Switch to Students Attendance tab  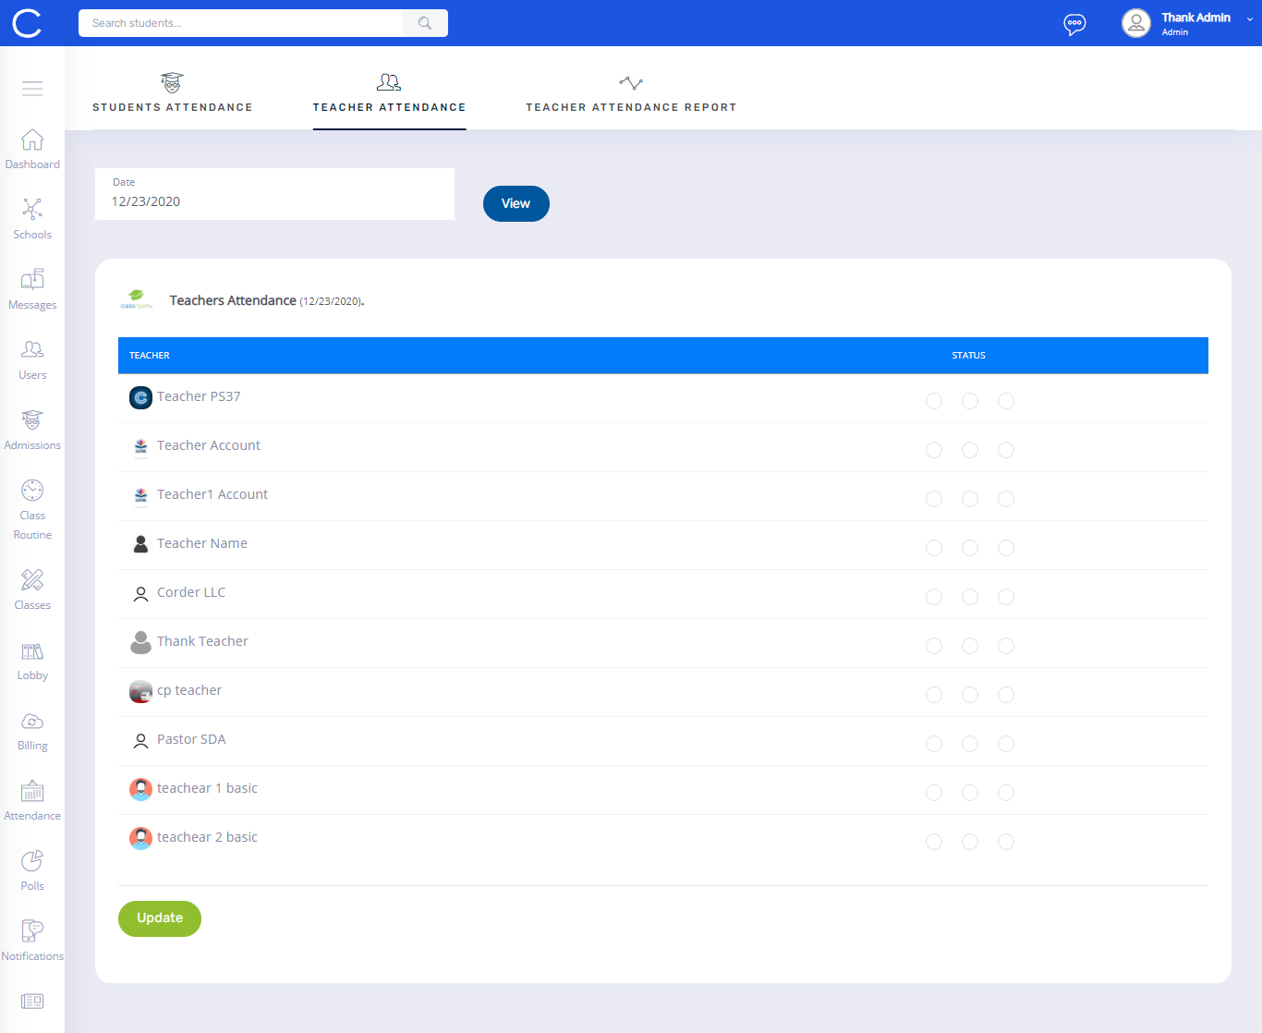point(173,94)
